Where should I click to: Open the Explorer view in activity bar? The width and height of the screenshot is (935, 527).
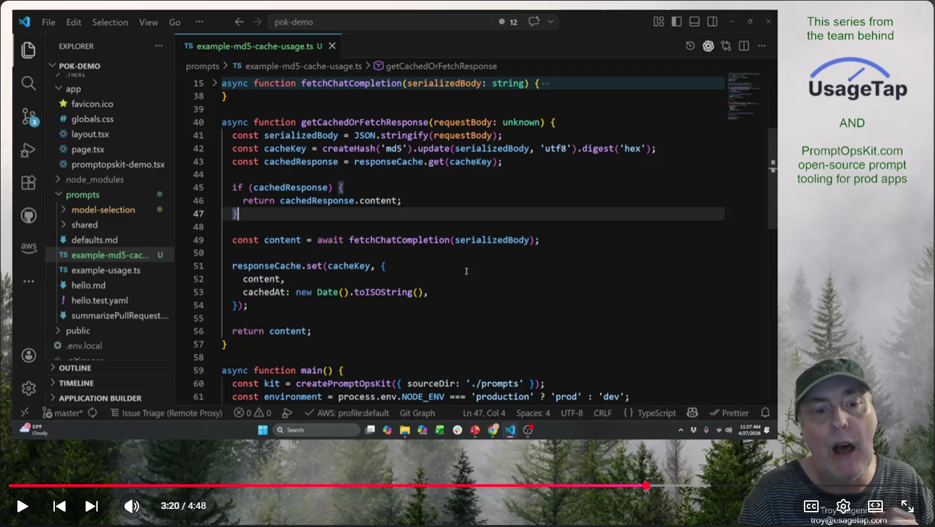tap(28, 50)
